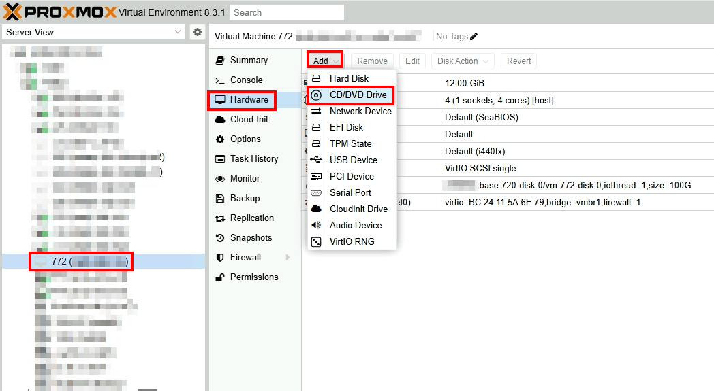
Task: Click into the Search field
Action: 286,12
